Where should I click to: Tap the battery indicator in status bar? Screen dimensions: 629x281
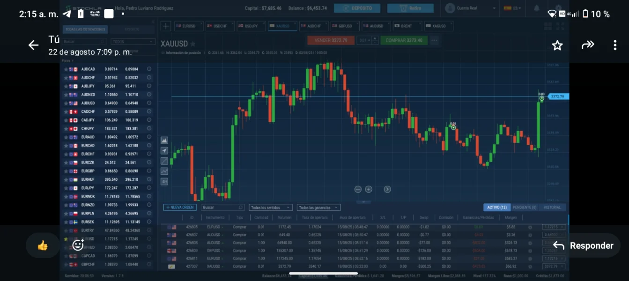click(585, 14)
